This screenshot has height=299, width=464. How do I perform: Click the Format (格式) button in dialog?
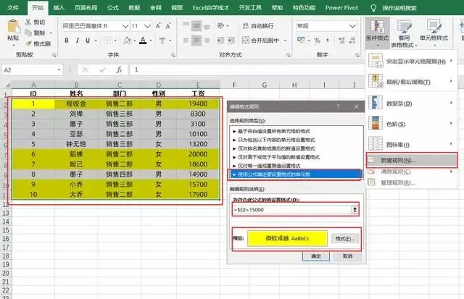345,239
